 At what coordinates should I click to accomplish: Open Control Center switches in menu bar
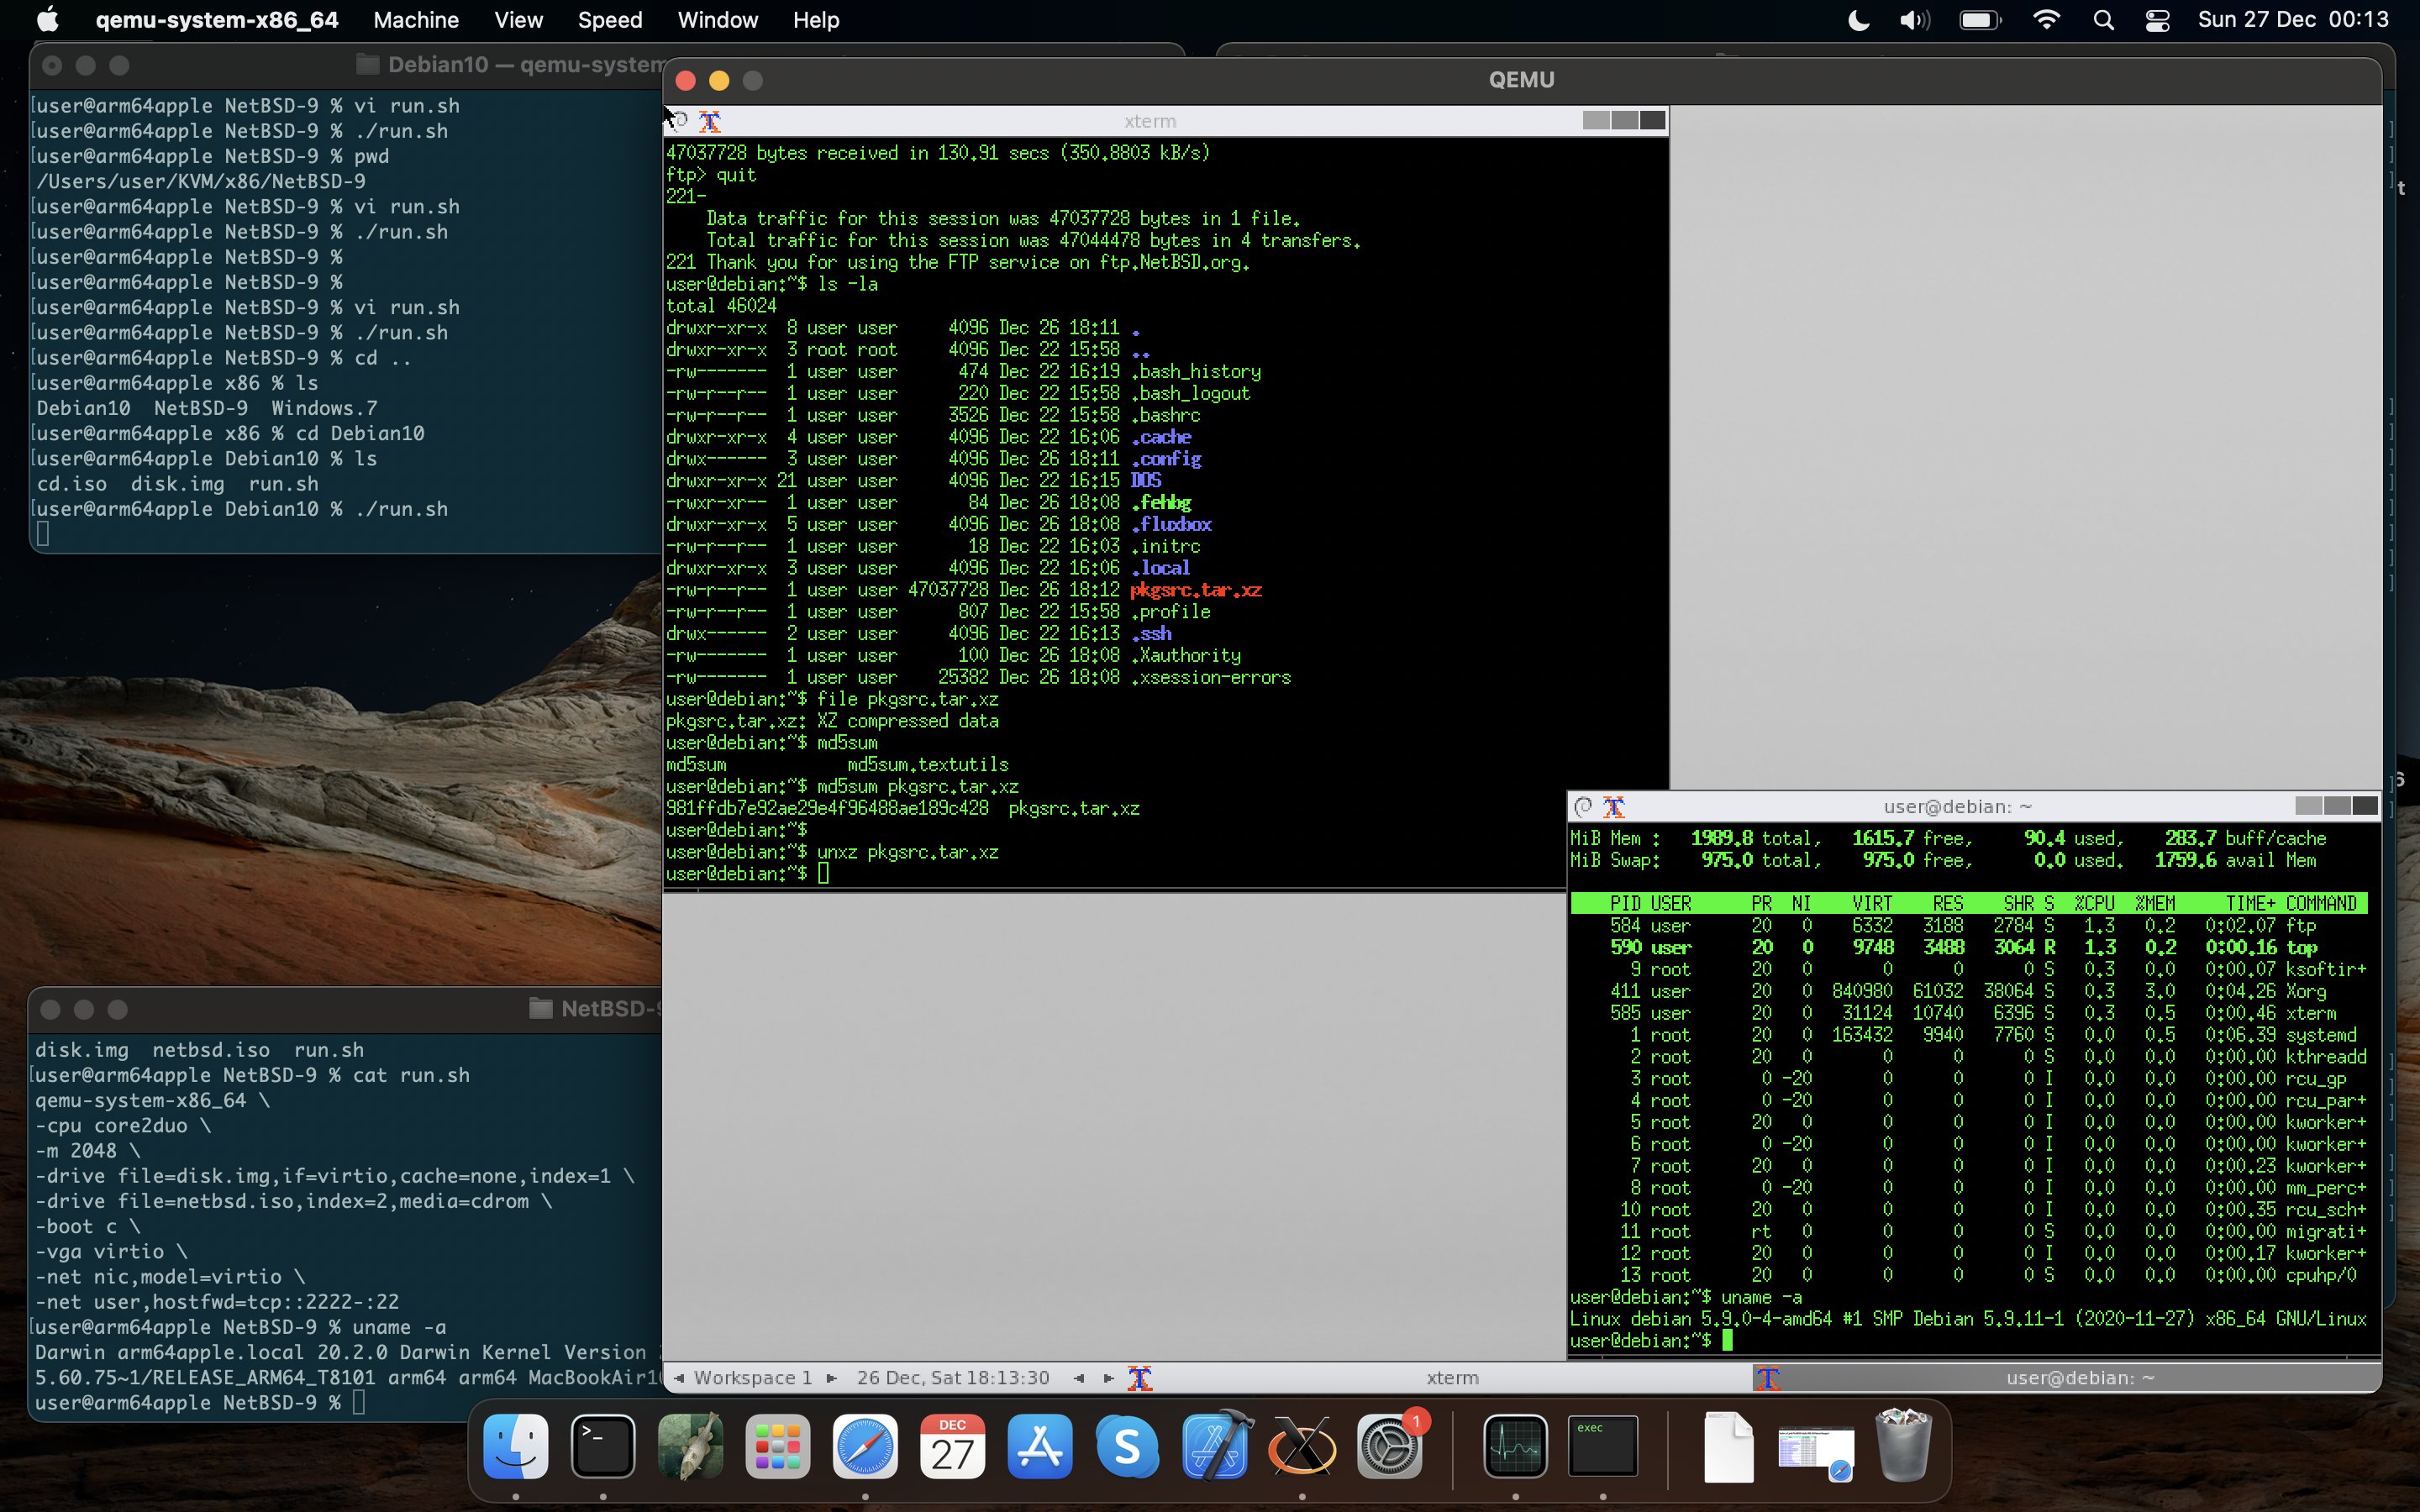(2157, 20)
